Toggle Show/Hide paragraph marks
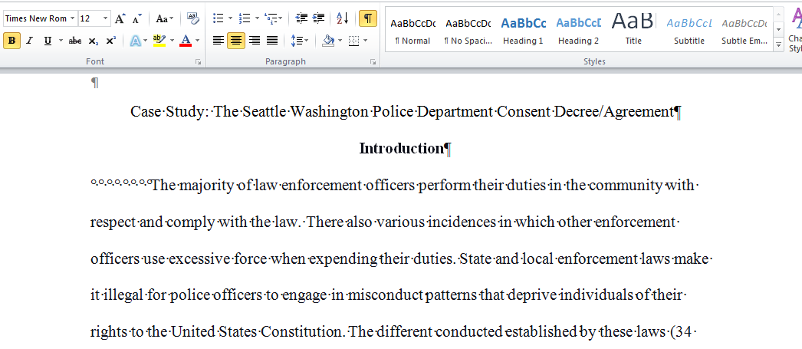This screenshot has height=349, width=802. click(x=368, y=19)
